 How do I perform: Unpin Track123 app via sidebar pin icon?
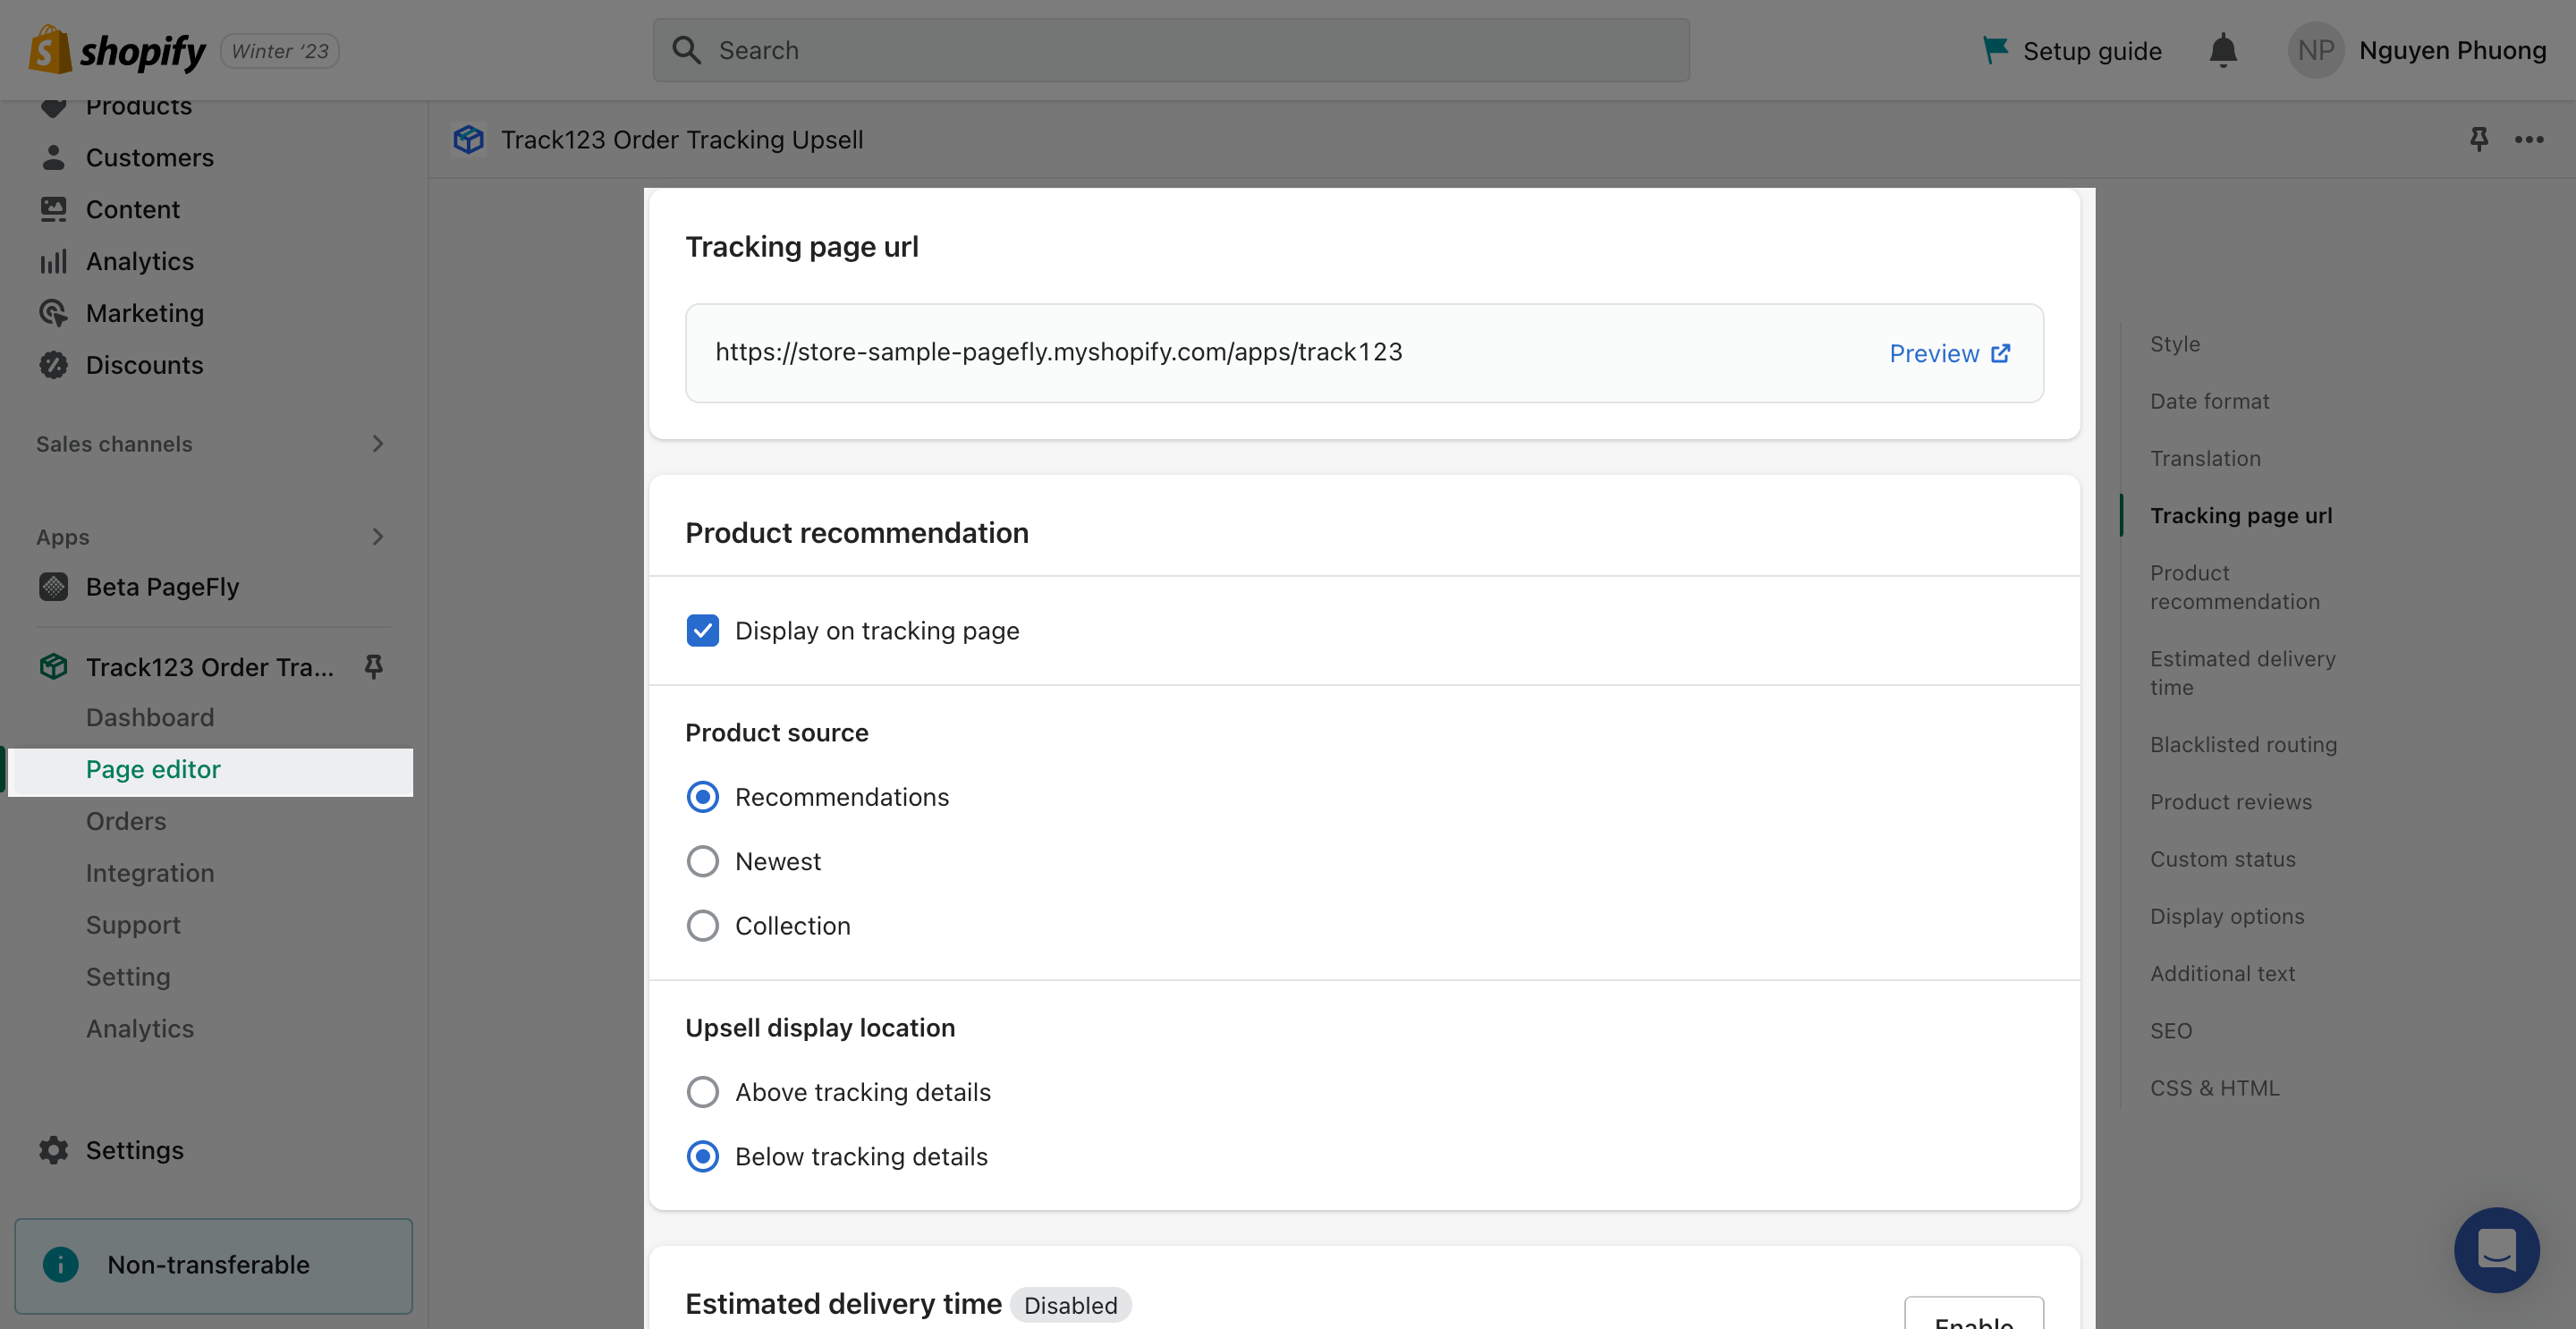coord(374,666)
